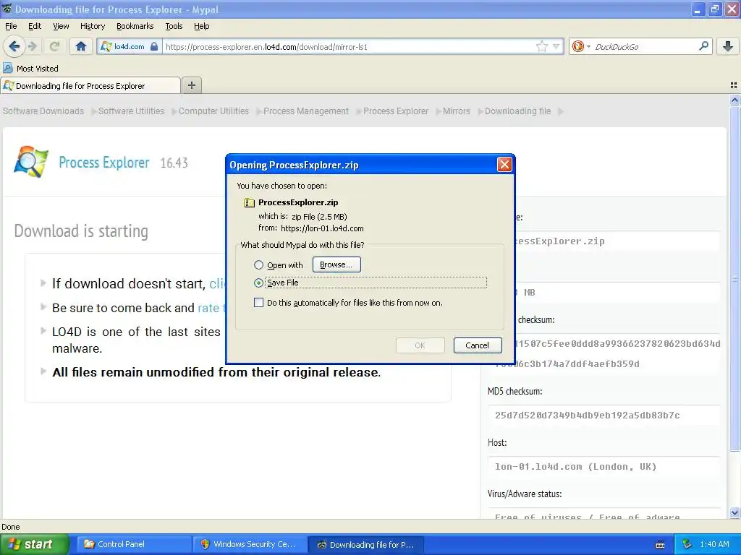The image size is (741, 555).
Task: Bookmark this page with the star icon
Action: point(541,46)
